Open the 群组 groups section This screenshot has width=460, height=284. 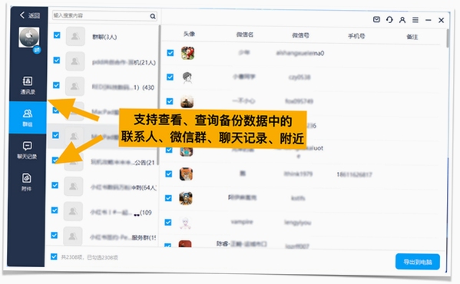[x=28, y=117]
